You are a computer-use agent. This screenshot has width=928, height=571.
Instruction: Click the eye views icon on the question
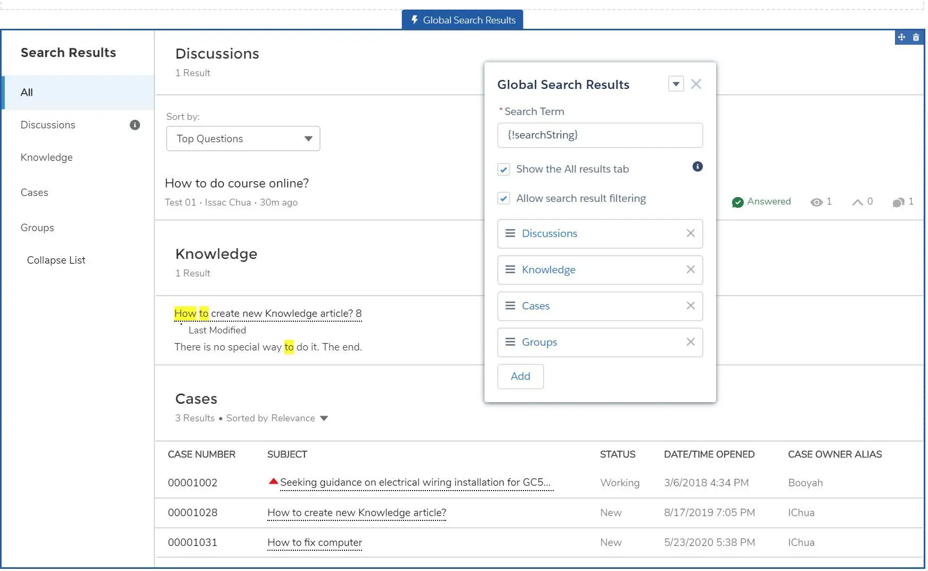816,202
